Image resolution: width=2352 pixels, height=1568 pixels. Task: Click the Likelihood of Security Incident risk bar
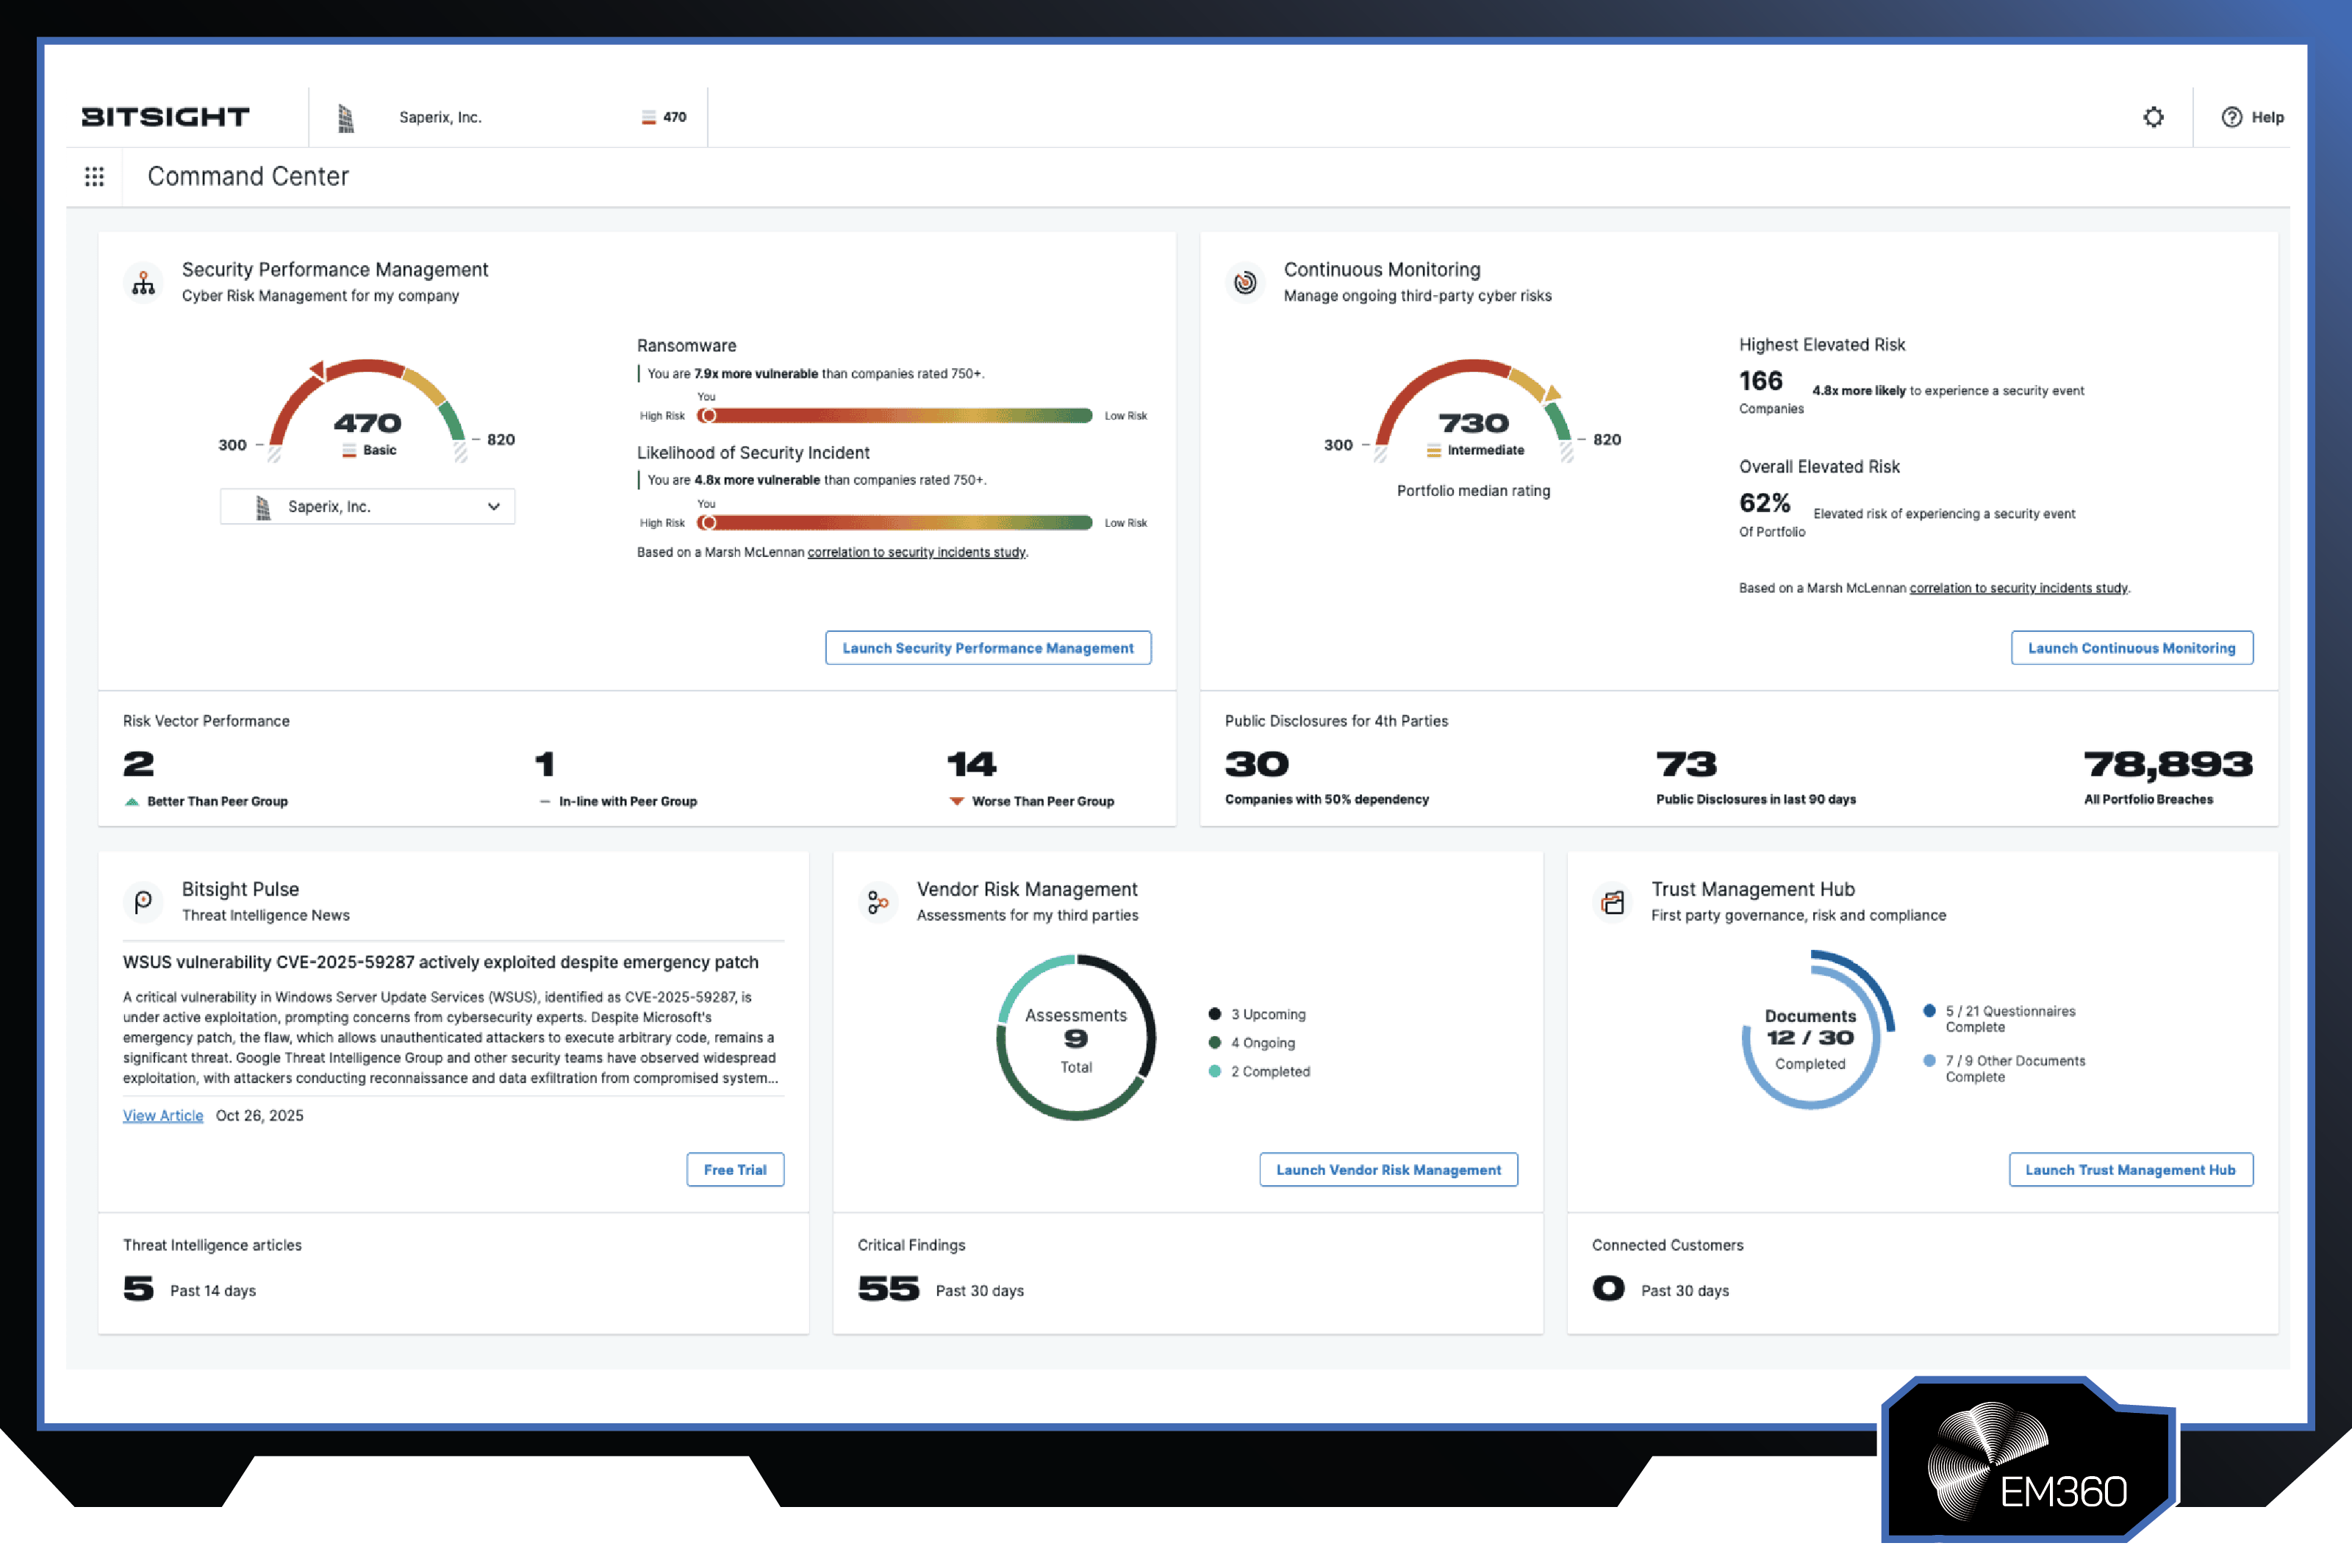(x=894, y=523)
